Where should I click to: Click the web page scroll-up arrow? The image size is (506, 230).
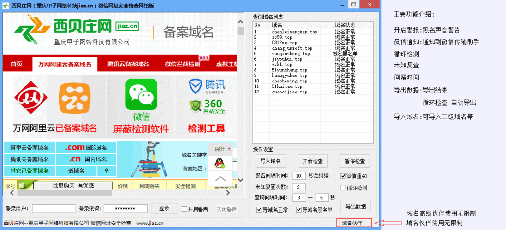coord(240,22)
